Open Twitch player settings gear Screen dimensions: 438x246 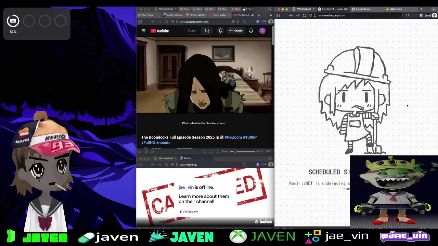pos(256,222)
